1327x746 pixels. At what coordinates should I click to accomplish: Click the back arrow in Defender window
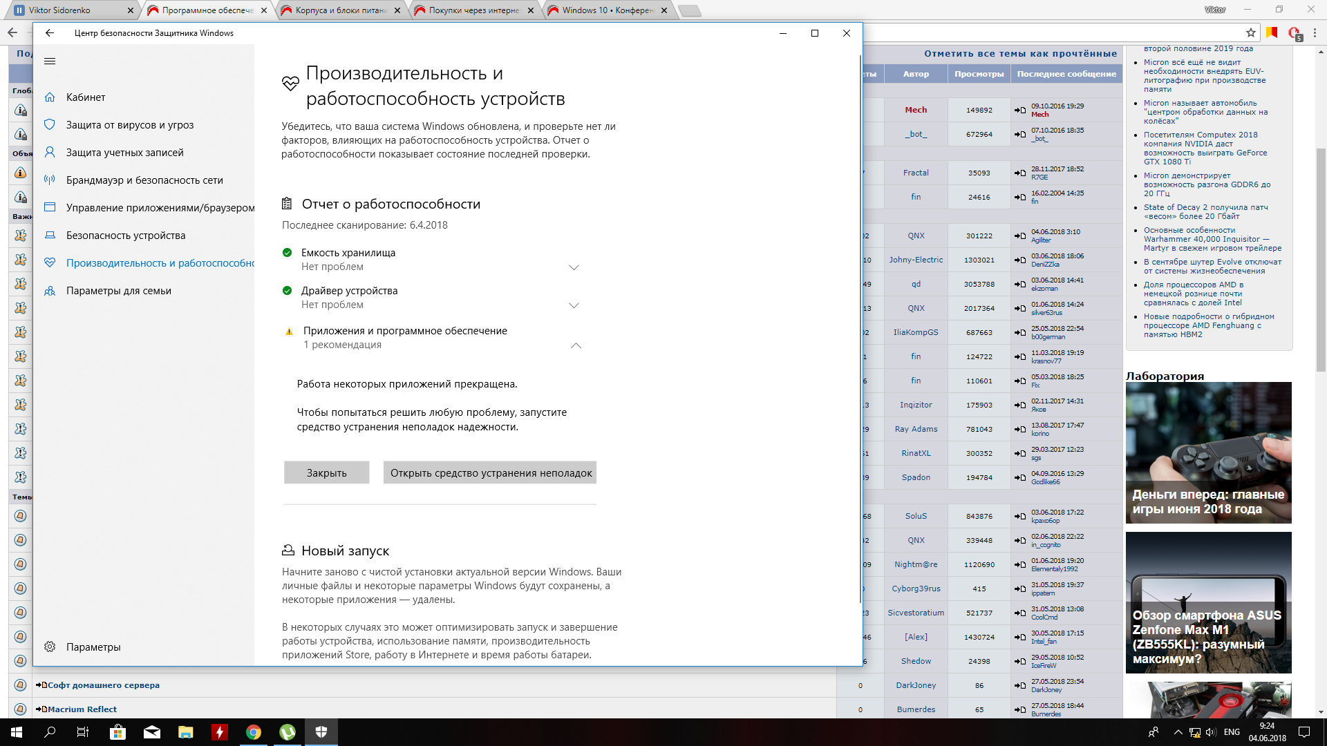pos(50,33)
